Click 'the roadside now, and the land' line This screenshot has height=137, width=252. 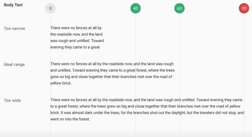(76, 34)
